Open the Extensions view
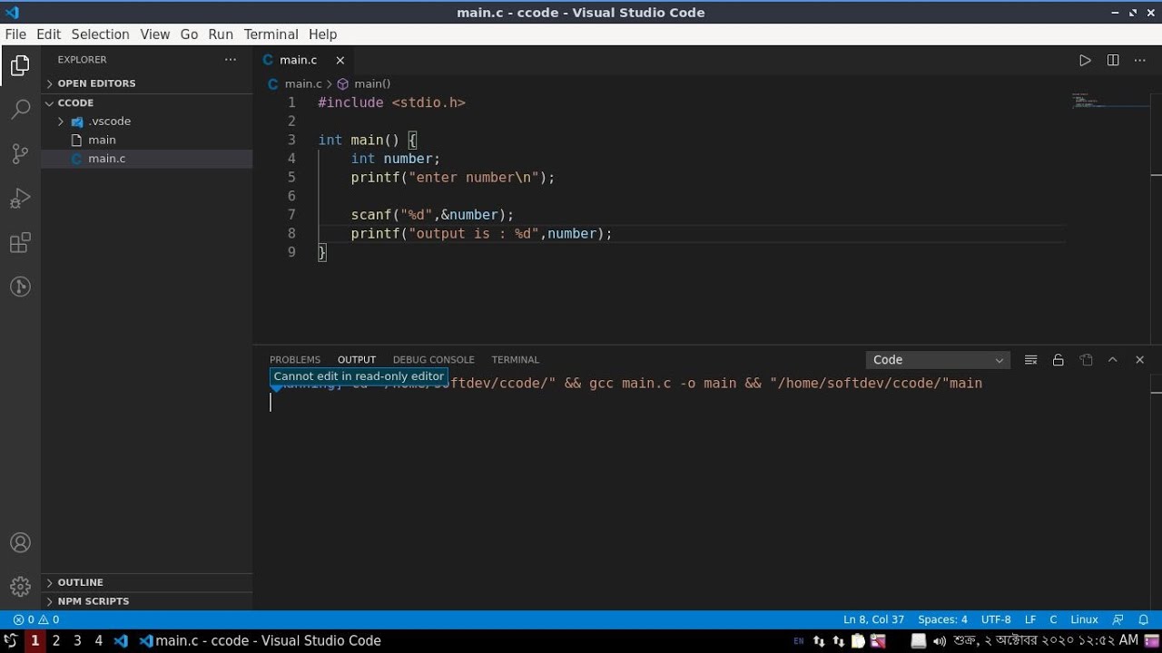The height and width of the screenshot is (653, 1162). [x=20, y=243]
